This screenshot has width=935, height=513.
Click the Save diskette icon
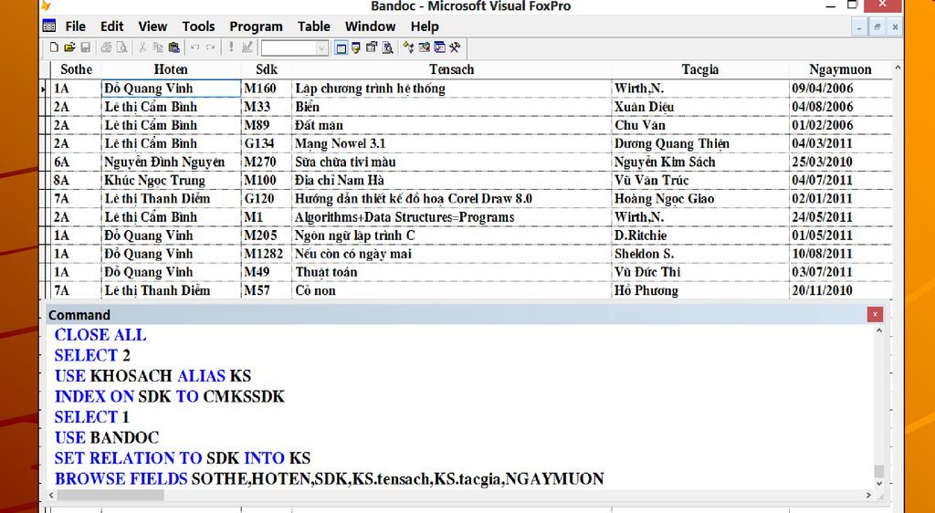tap(85, 47)
